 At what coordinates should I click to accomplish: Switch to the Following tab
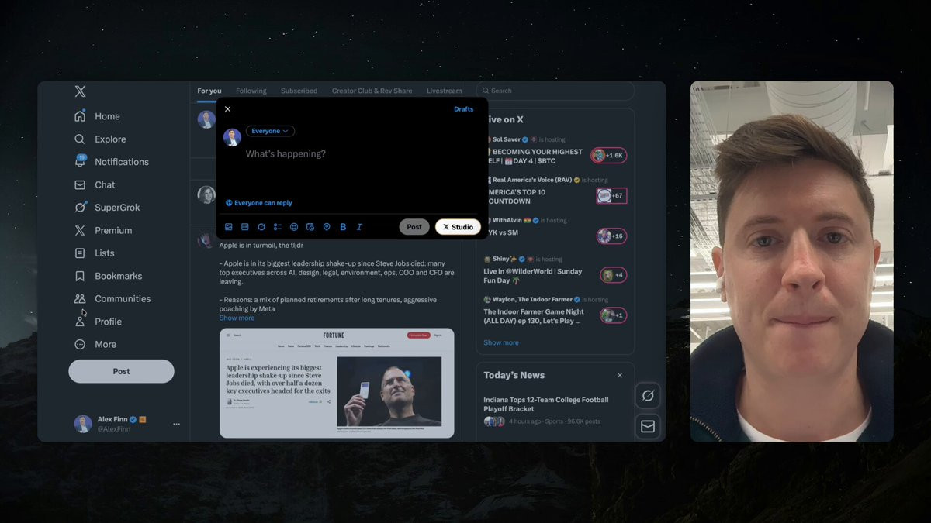[251, 91]
